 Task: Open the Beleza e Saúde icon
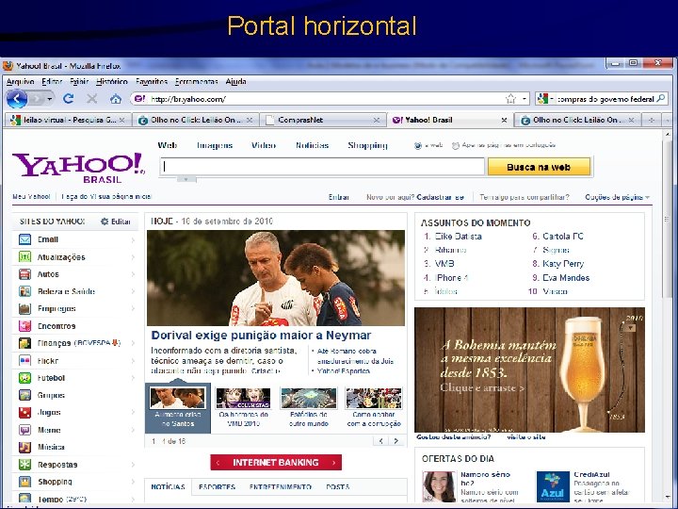pos(24,291)
